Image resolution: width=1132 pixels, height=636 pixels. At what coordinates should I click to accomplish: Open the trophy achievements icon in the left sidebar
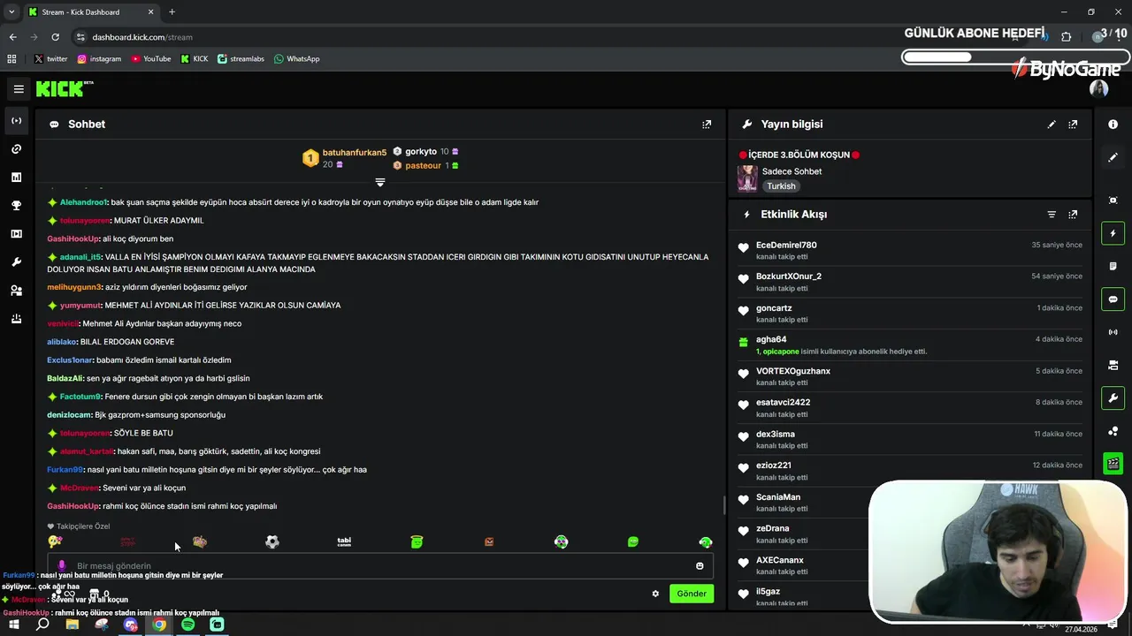click(16, 206)
